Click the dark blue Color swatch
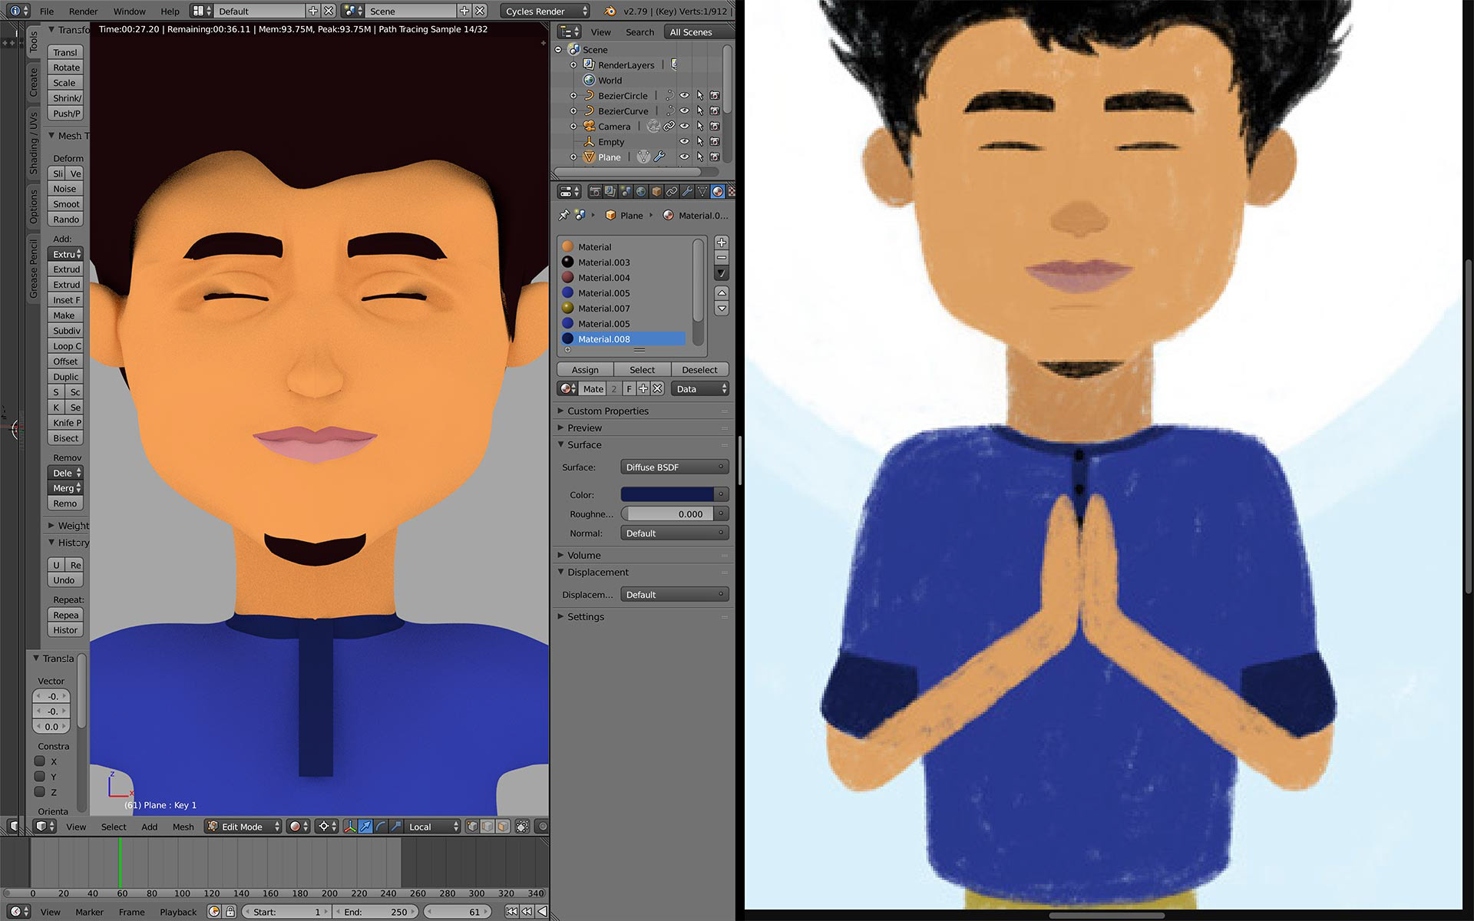 click(667, 495)
